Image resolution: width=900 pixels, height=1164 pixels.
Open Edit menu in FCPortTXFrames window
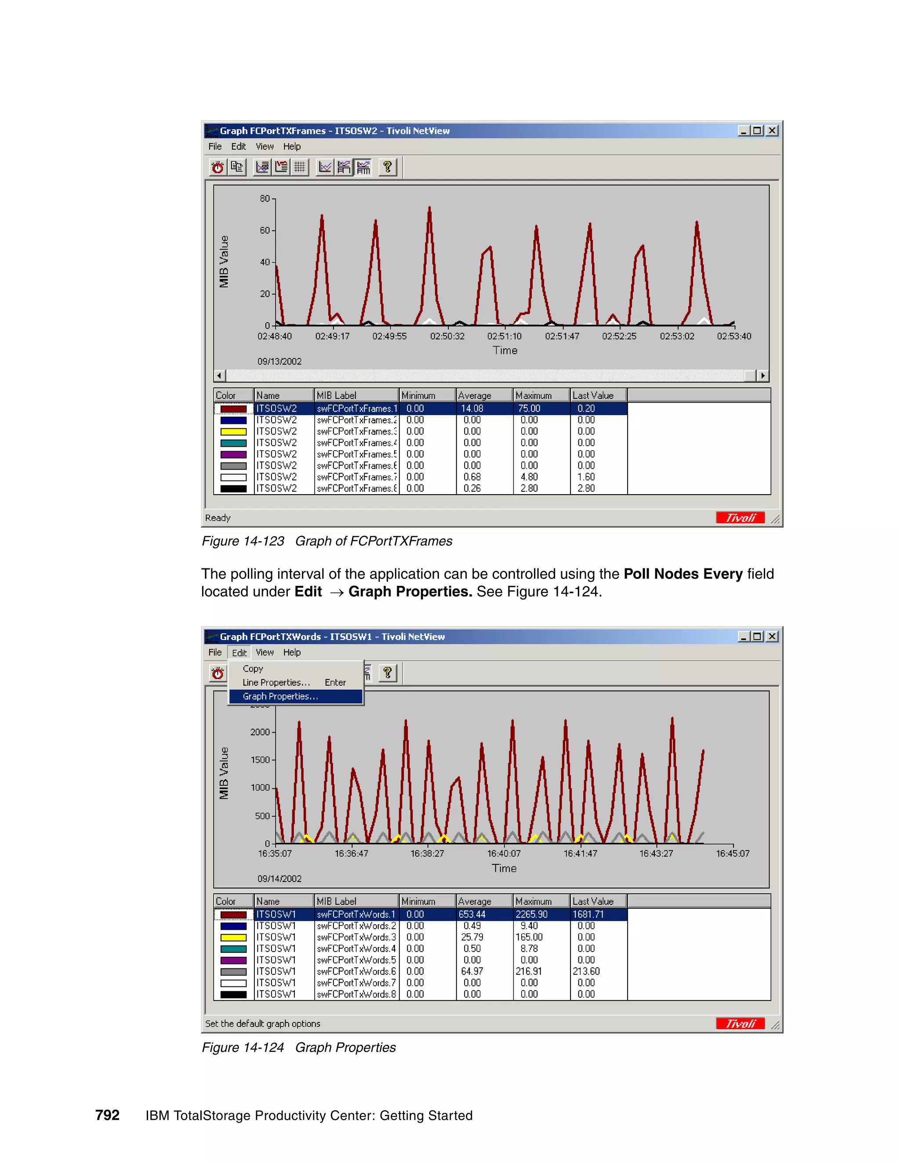pos(238,147)
